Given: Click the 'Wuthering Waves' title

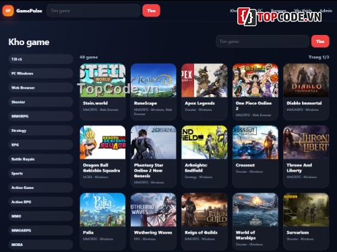Looking at the screenshot, I should point(153,233).
